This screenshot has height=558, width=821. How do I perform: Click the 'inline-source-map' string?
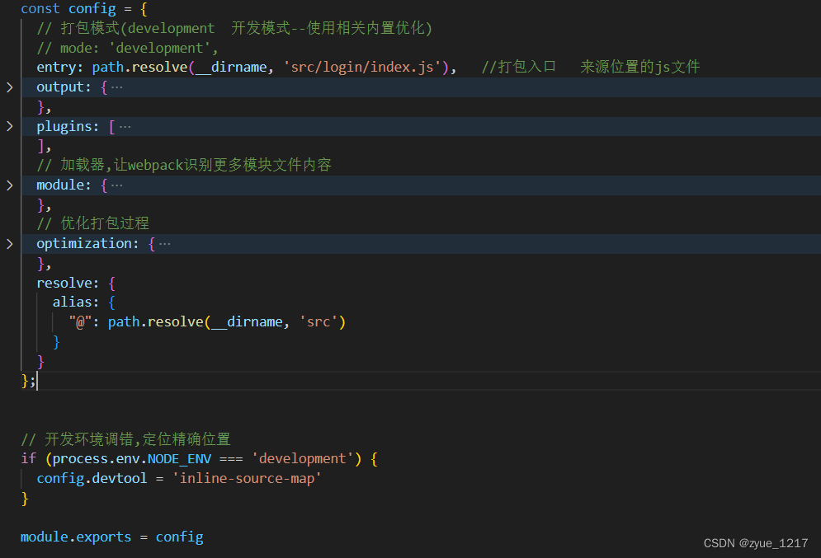tap(247, 479)
